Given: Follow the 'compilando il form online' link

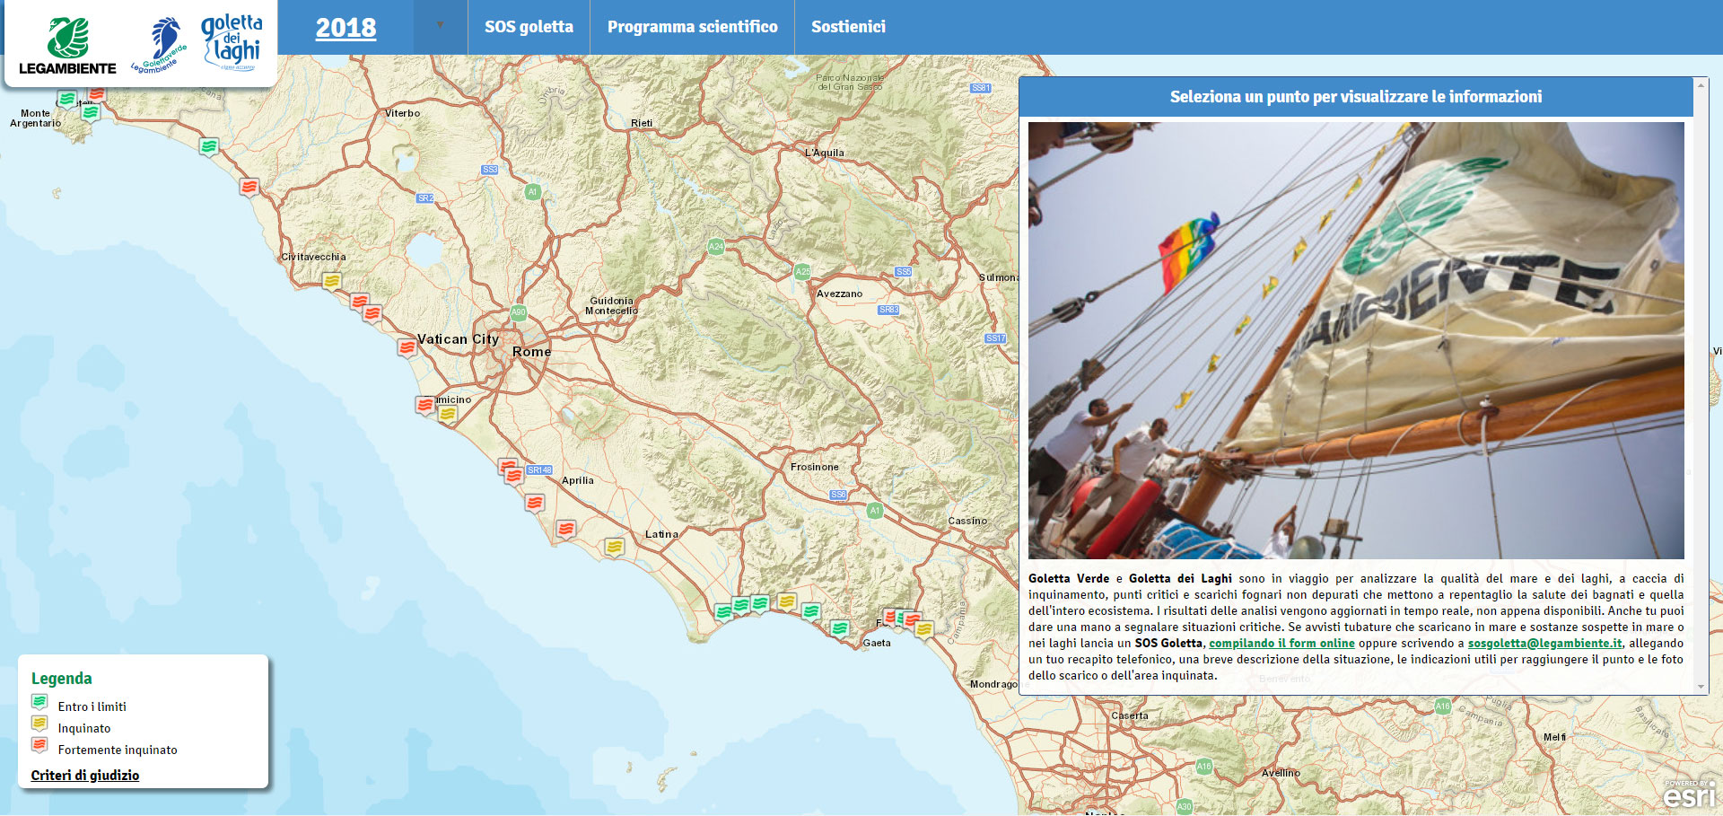Looking at the screenshot, I should pyautogui.click(x=1281, y=644).
